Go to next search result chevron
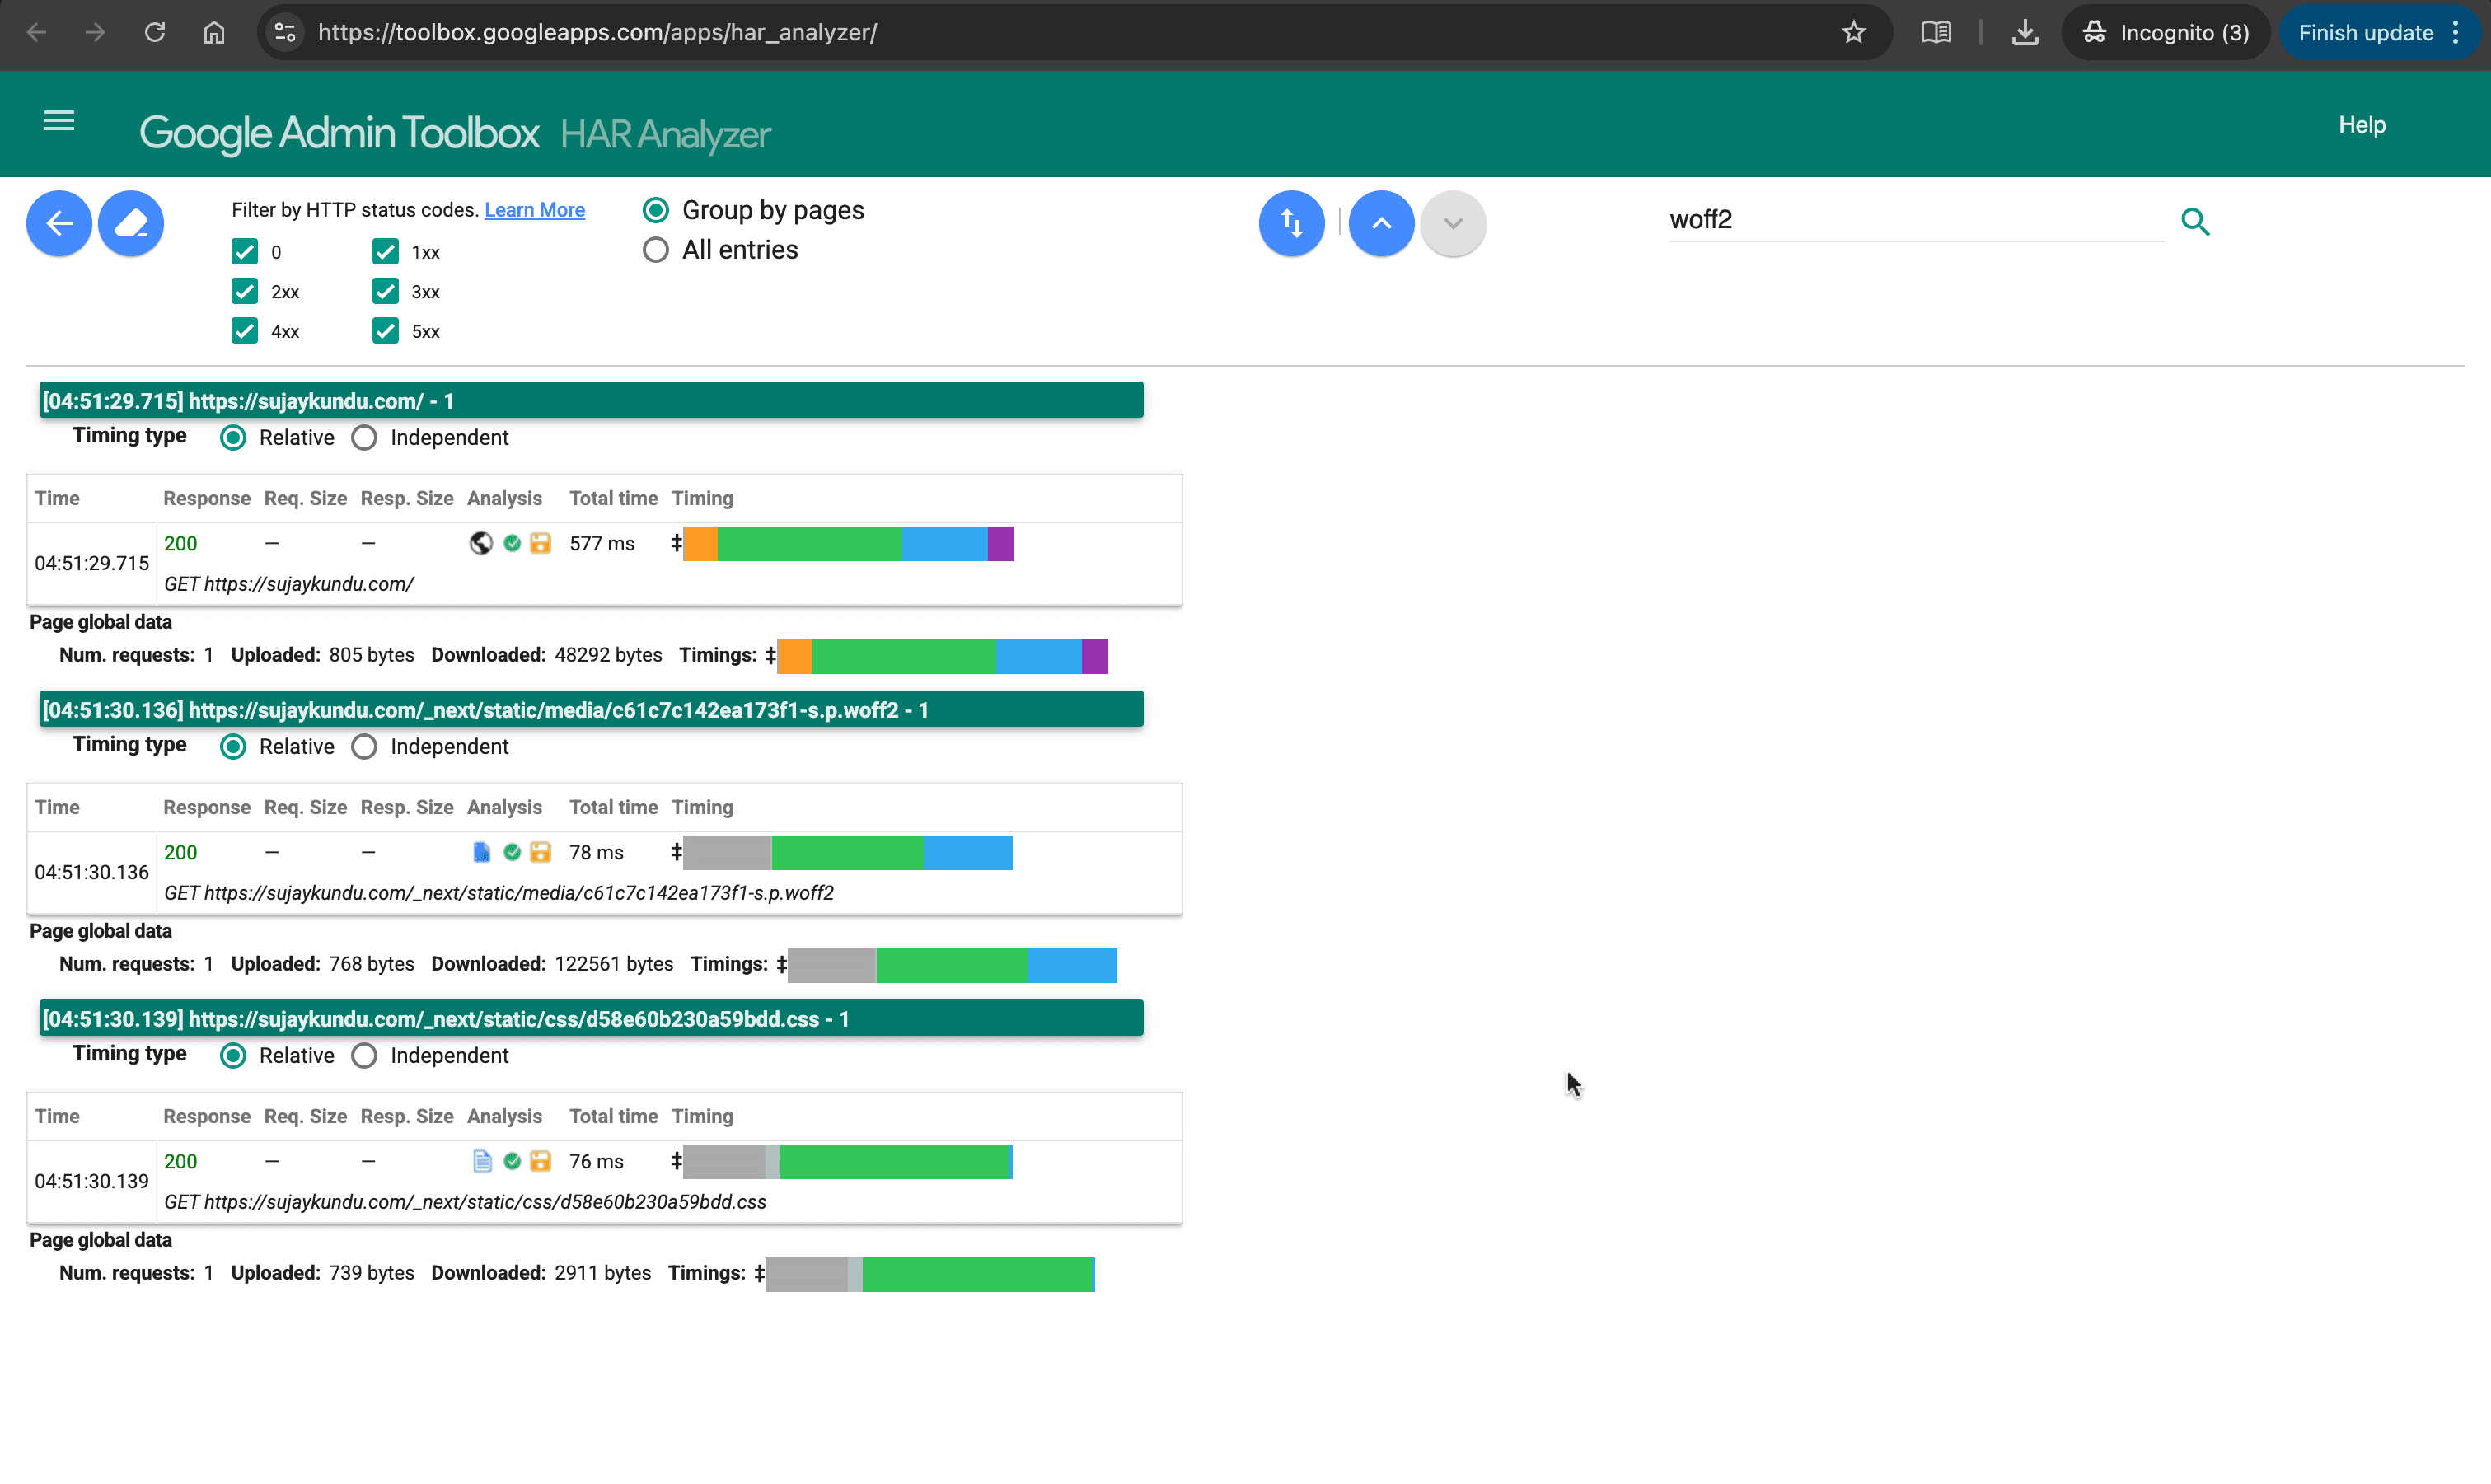Image resolution: width=2491 pixels, height=1484 pixels. tap(1453, 223)
